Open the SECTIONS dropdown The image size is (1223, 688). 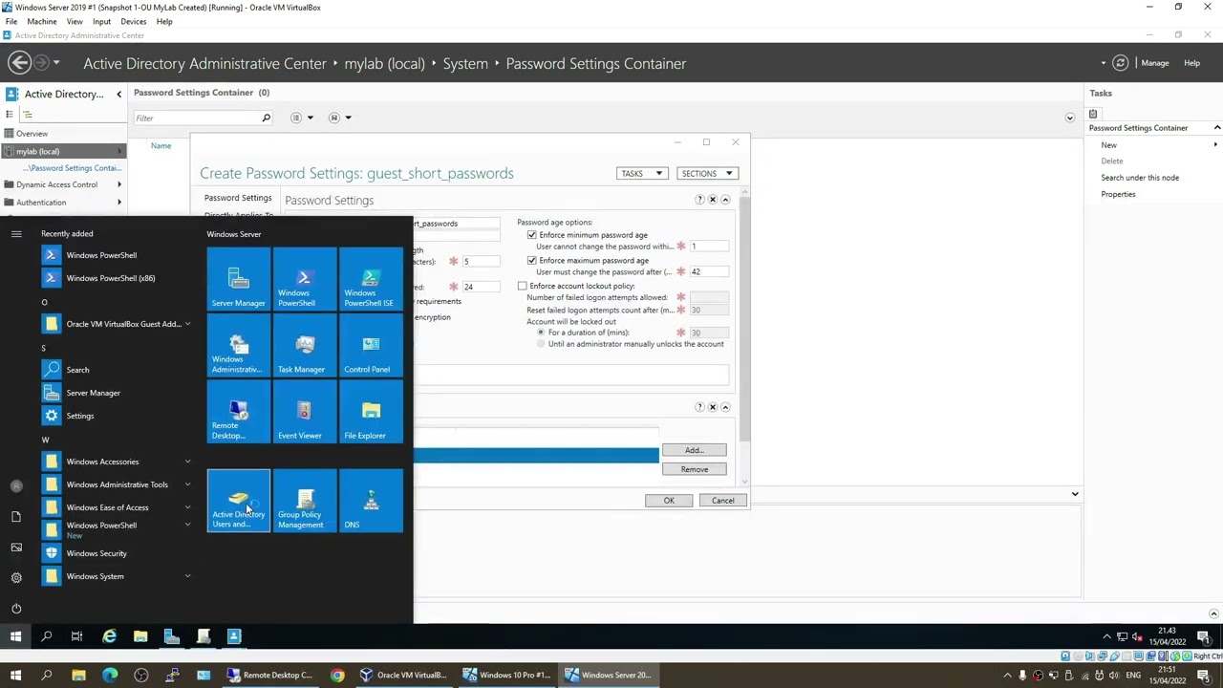pos(707,174)
